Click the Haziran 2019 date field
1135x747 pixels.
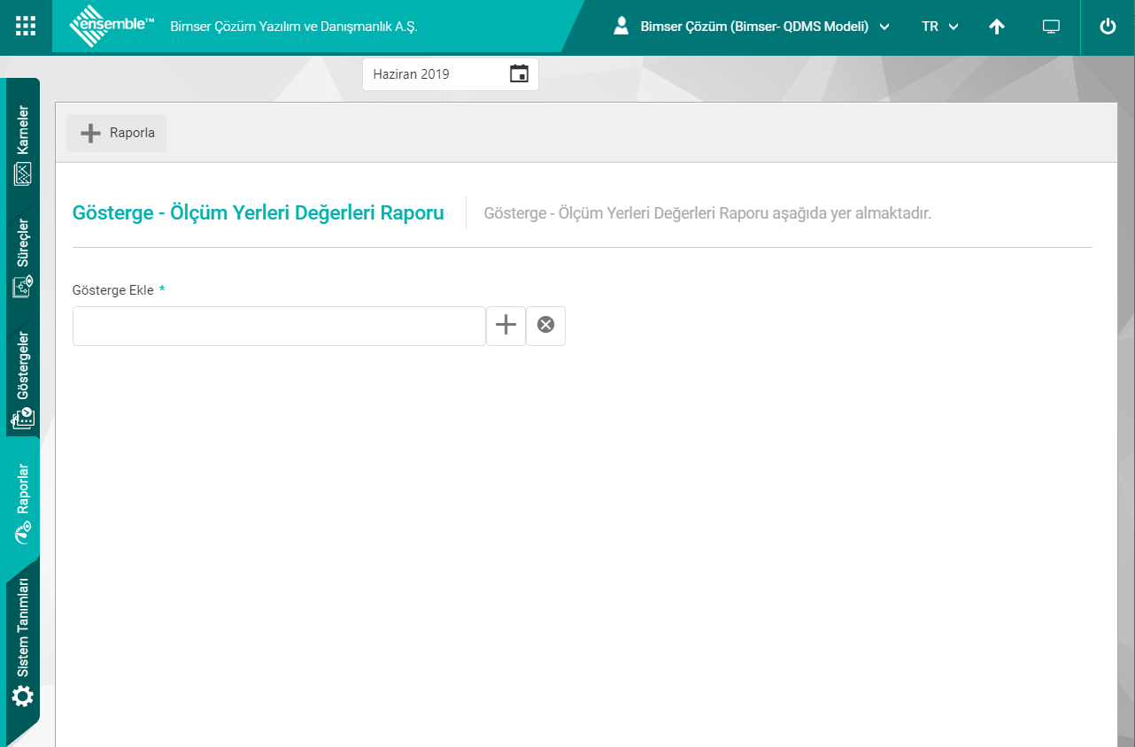434,74
